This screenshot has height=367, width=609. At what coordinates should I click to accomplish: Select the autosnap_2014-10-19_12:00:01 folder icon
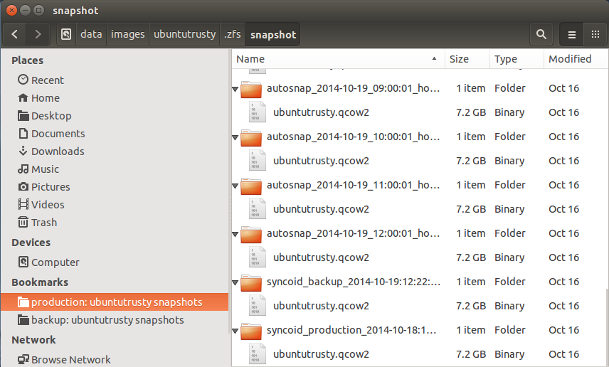pyautogui.click(x=251, y=234)
